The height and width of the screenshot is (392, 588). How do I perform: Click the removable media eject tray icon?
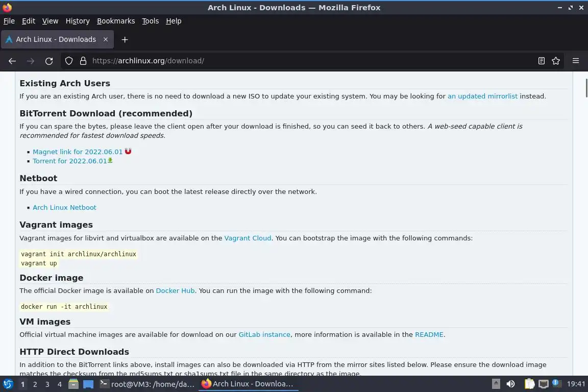click(x=496, y=384)
